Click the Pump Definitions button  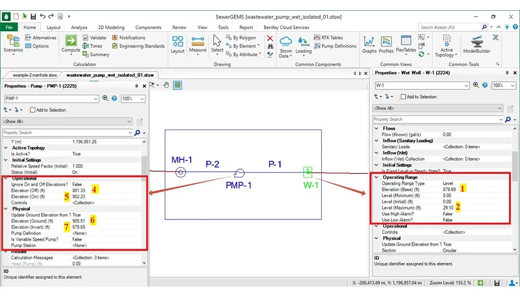coord(335,46)
